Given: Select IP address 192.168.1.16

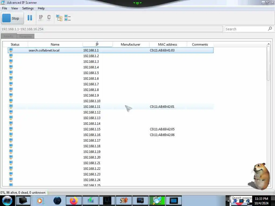Looking at the screenshot, I should coord(92,135).
